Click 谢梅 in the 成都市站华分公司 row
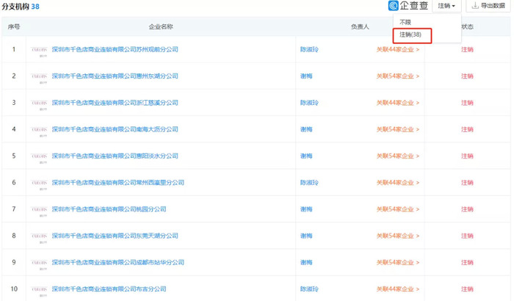The height and width of the screenshot is (301, 514). 306,262
